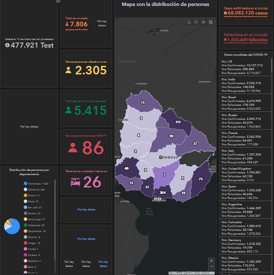The image size is (274, 275).
Task: Select the map department labeled 75
Action: coord(200,179)
